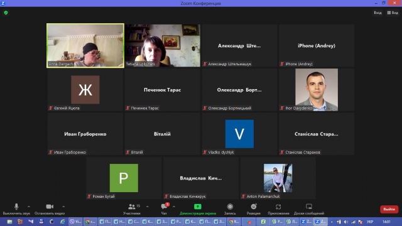This screenshot has width=402, height=226.
Task: Expand audio options arrow beside microphone
Action: 29,207
